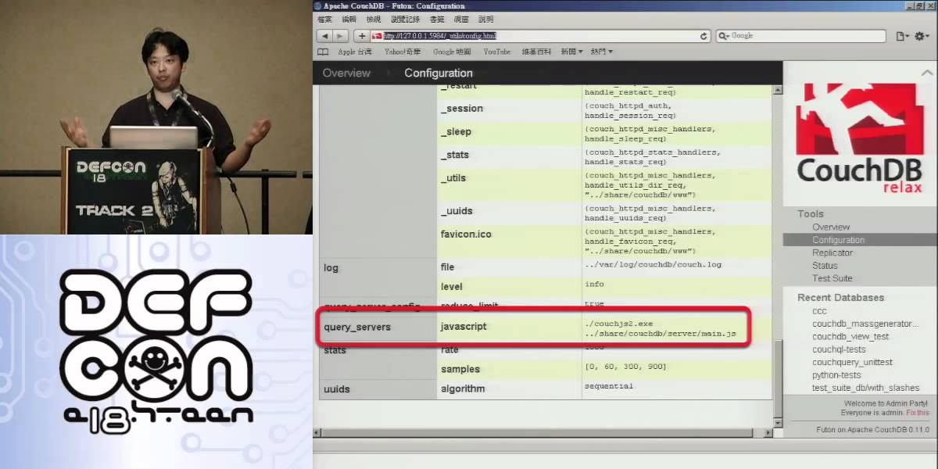Open the couchql-tests database
The image size is (938, 469).
pyautogui.click(x=839, y=349)
